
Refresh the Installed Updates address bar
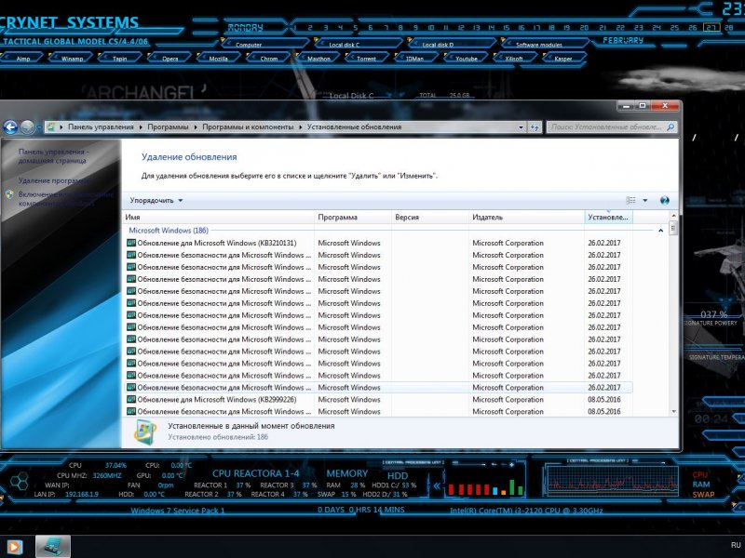535,127
